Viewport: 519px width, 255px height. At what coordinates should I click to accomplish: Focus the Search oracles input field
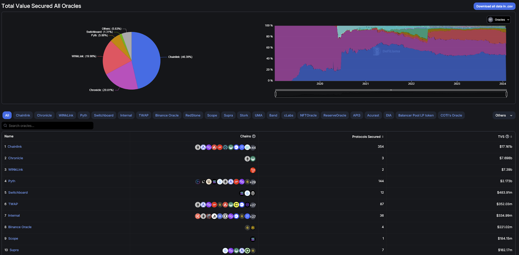[x=48, y=126]
